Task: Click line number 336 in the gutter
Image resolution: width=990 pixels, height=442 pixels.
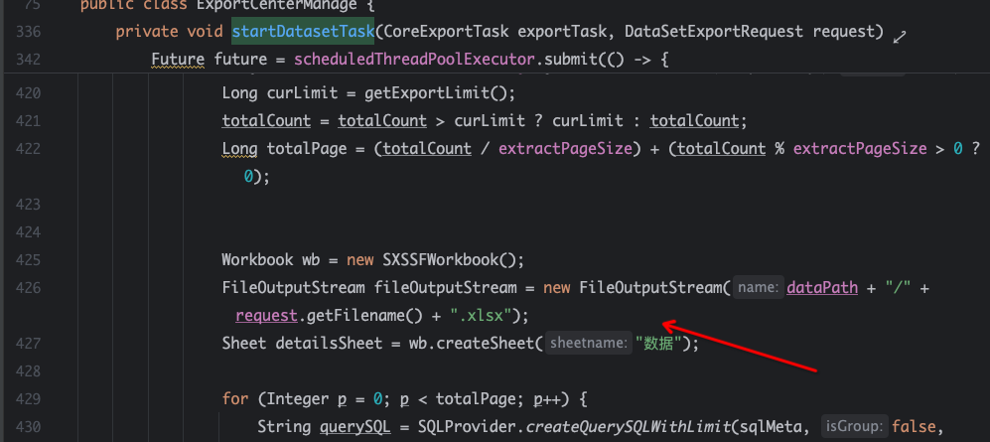Action: coord(29,32)
